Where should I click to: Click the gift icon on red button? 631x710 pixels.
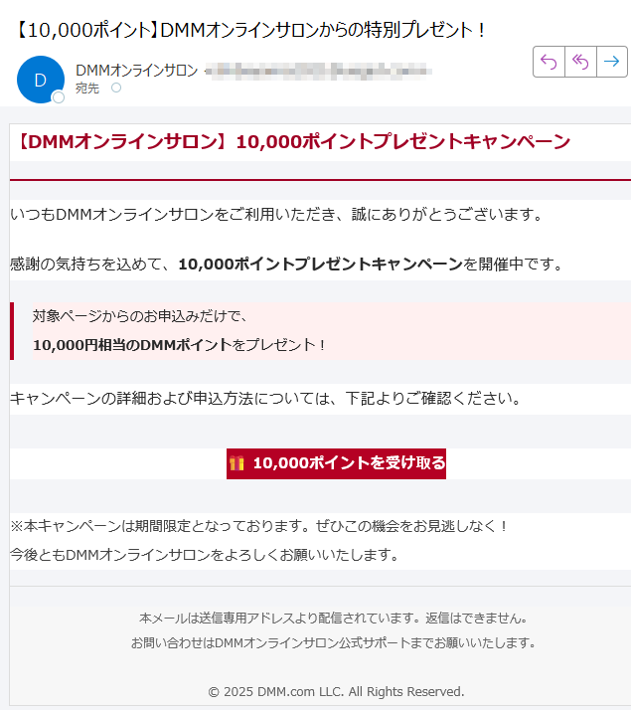coord(237,463)
